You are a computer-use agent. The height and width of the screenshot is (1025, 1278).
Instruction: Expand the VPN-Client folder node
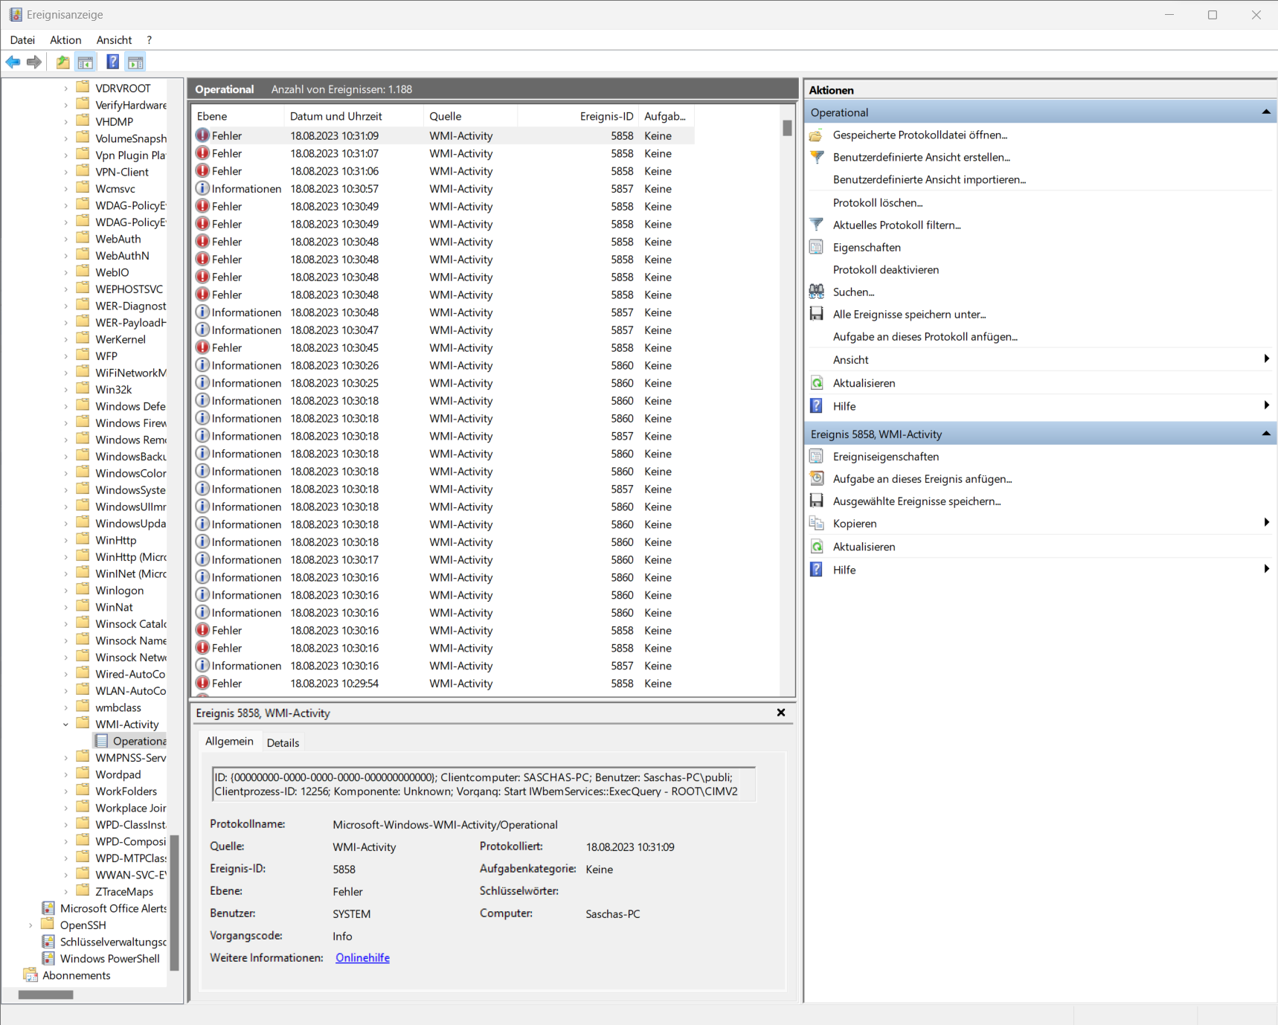pyautogui.click(x=65, y=172)
